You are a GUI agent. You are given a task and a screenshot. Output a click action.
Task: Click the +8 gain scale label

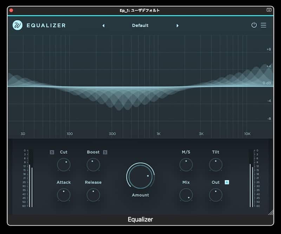coord(269,49)
